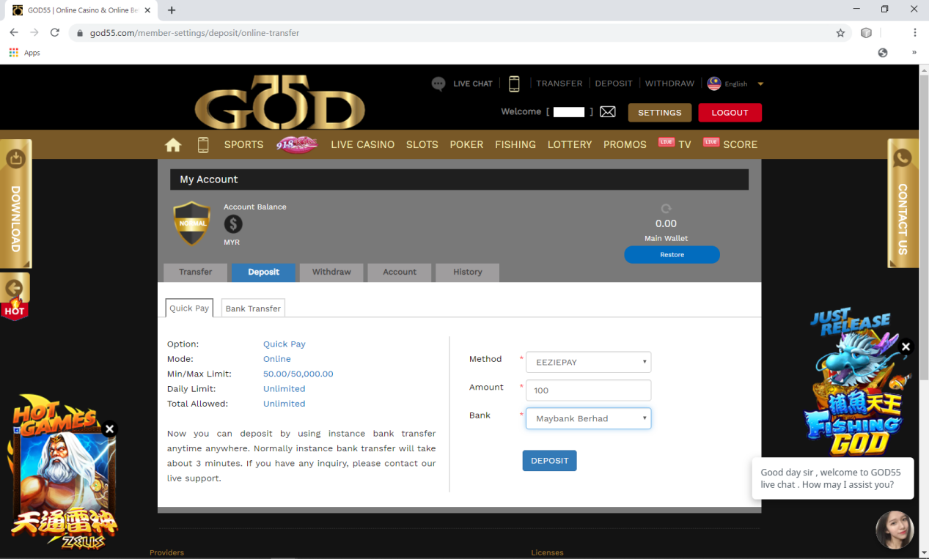
Task: Go back with browser back arrow
Action: click(x=14, y=33)
